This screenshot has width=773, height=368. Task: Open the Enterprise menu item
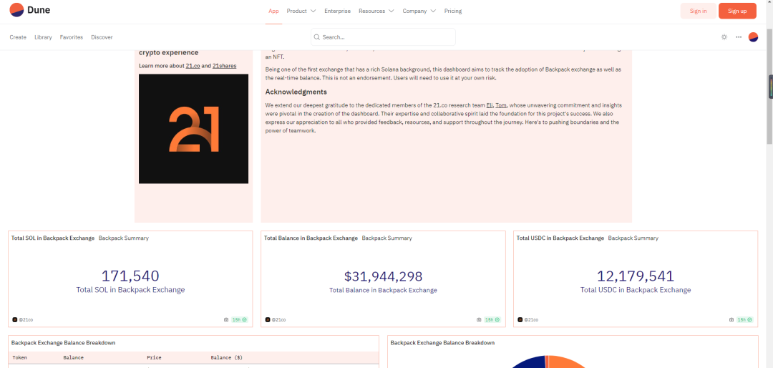point(338,11)
